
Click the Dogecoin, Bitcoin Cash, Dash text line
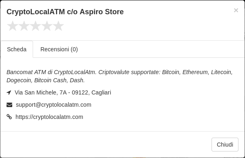point(46,80)
